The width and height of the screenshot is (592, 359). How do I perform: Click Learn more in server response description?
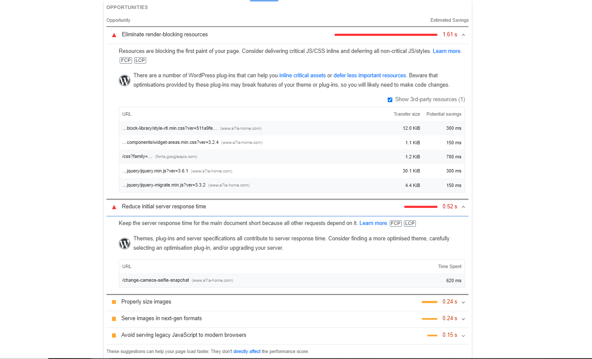(x=373, y=223)
